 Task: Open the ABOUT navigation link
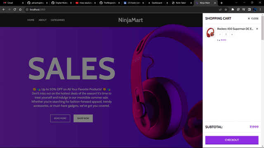pyautogui.click(x=42, y=20)
